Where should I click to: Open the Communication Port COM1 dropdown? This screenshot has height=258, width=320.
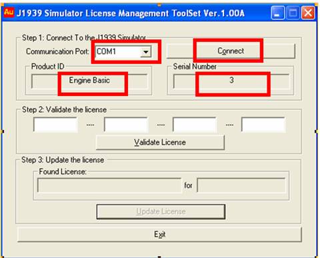pos(146,52)
